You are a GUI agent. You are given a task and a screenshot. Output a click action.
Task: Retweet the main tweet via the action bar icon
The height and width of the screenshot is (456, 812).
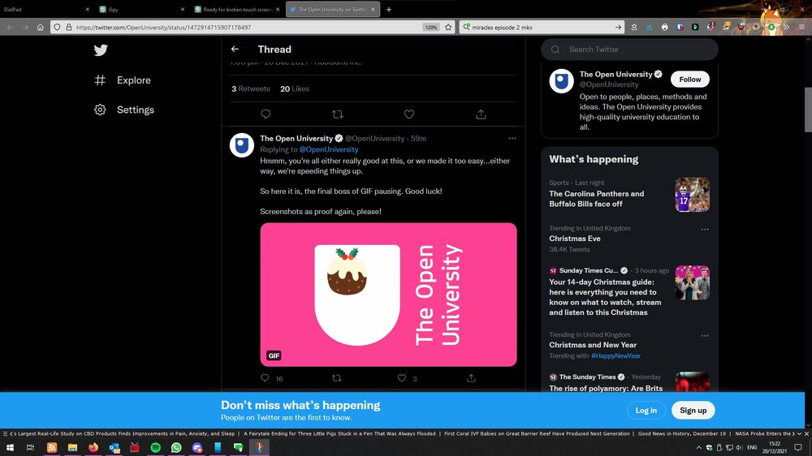[338, 114]
